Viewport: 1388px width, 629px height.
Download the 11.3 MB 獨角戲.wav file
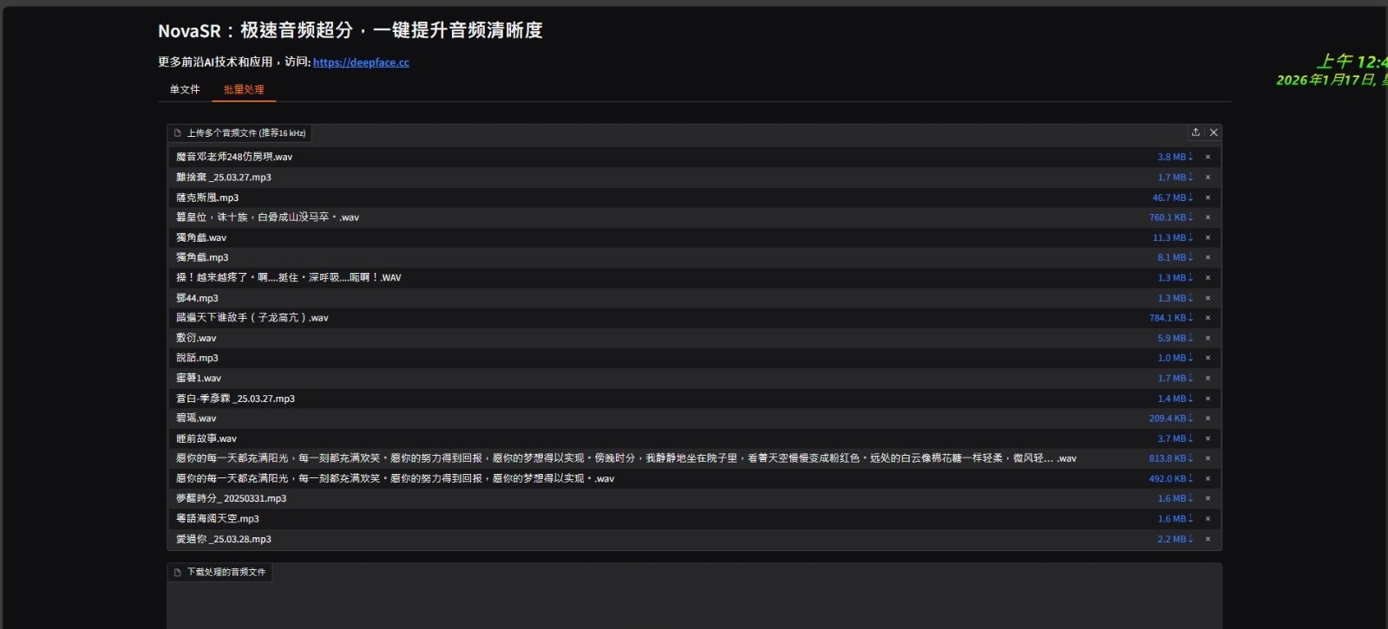(1173, 237)
